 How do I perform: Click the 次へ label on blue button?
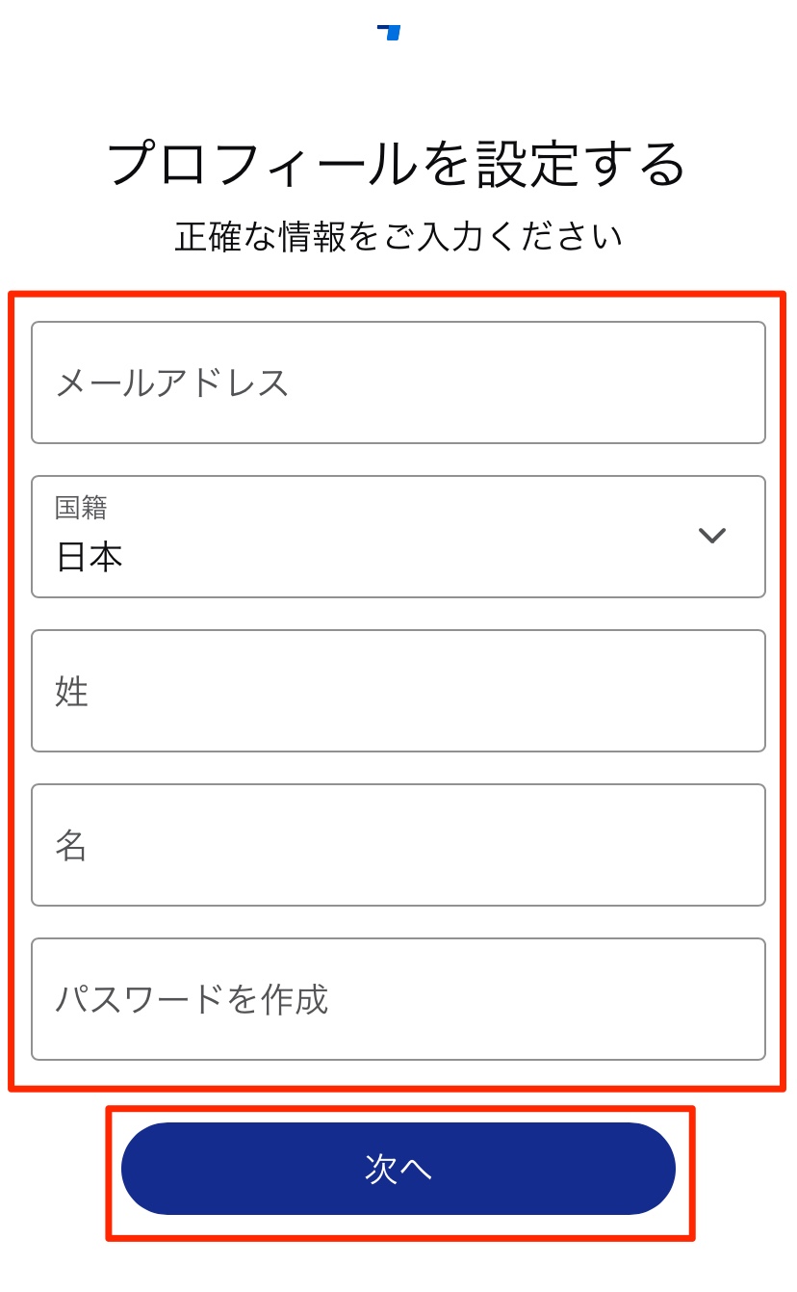point(398,1169)
